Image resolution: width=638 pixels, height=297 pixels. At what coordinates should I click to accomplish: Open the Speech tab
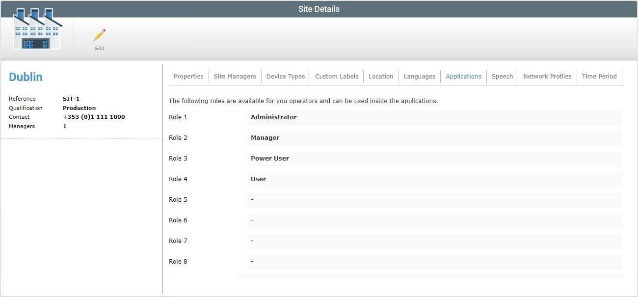[502, 76]
